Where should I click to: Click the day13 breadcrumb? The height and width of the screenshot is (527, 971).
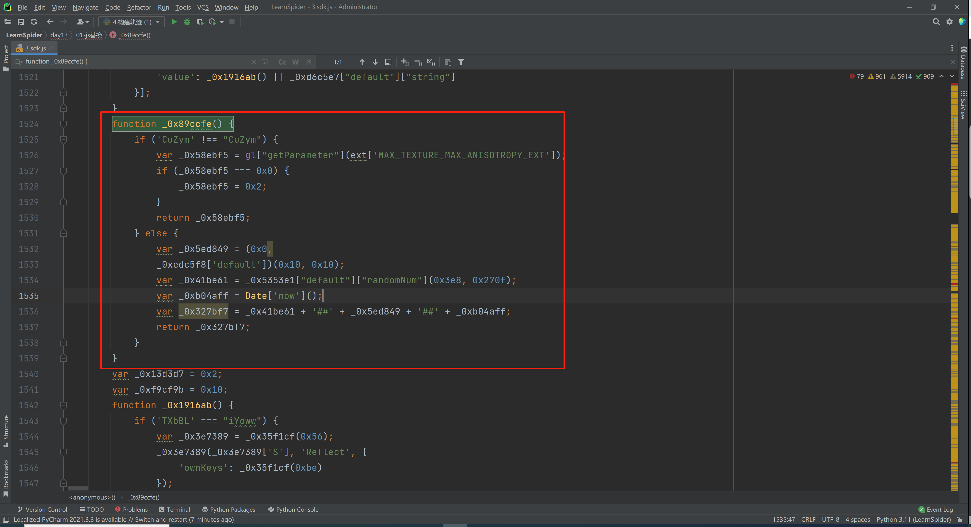coord(59,35)
